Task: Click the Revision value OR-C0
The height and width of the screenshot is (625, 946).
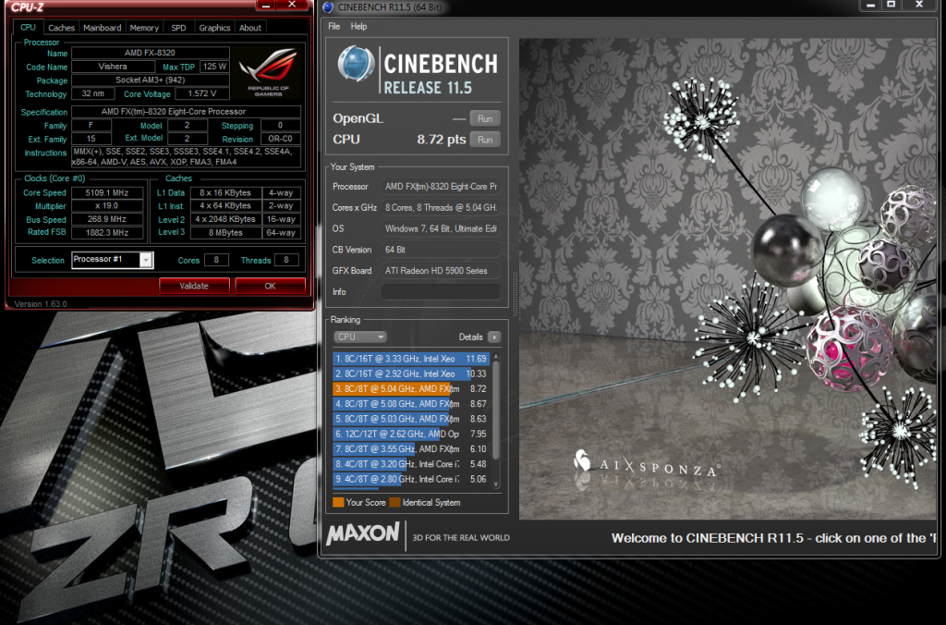Action: coord(280,139)
